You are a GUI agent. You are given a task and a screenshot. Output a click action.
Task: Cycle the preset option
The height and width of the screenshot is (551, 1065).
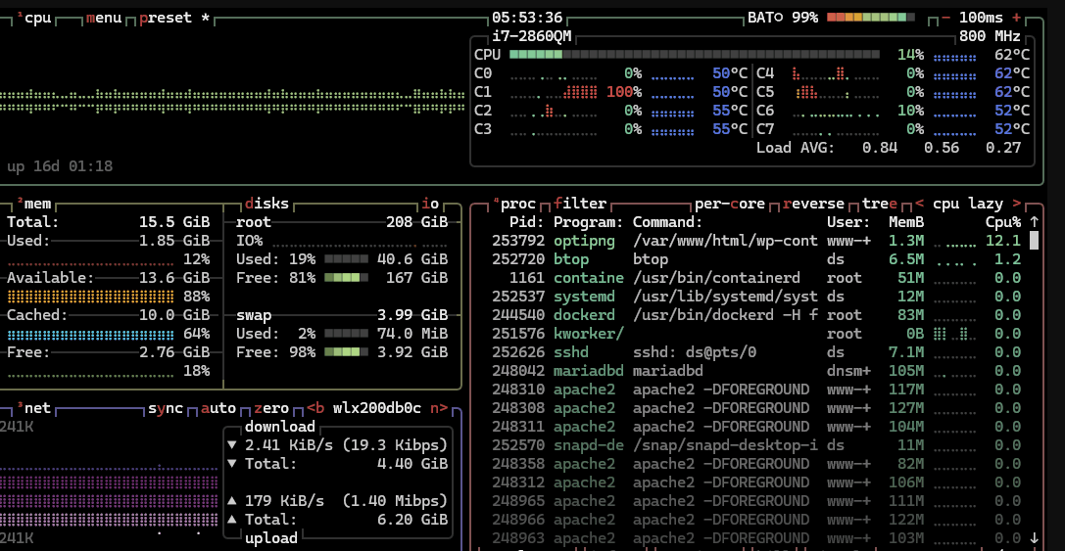pyautogui.click(x=166, y=18)
